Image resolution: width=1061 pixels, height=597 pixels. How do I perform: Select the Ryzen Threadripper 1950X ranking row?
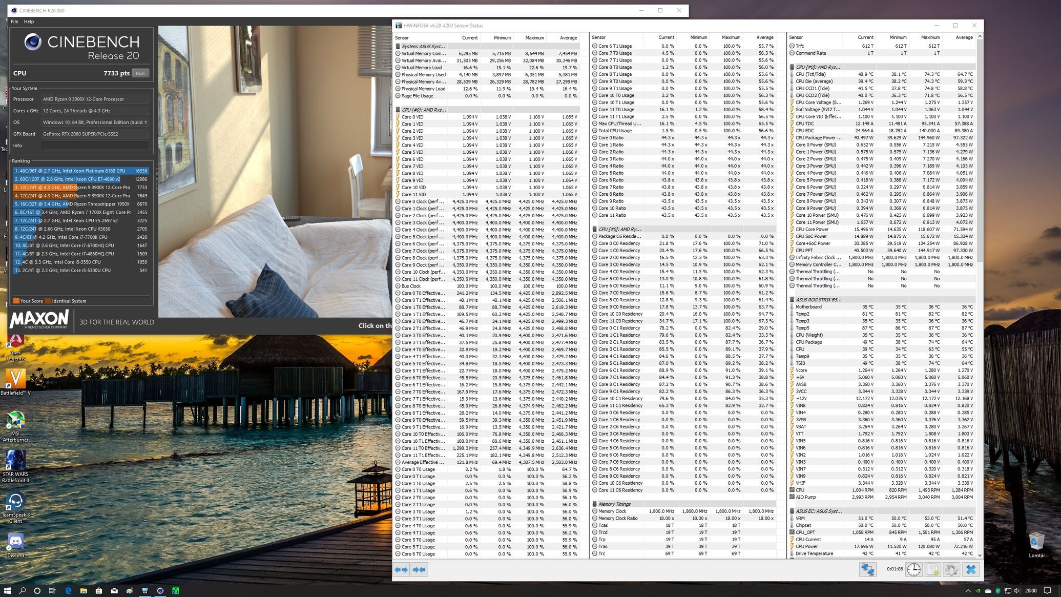[x=81, y=204]
